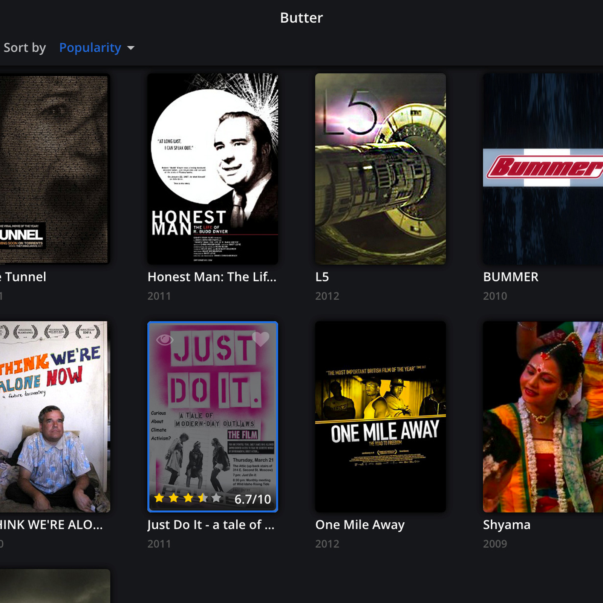This screenshot has width=603, height=603.
Task: Select One Mile Away poster
Action: point(381,416)
